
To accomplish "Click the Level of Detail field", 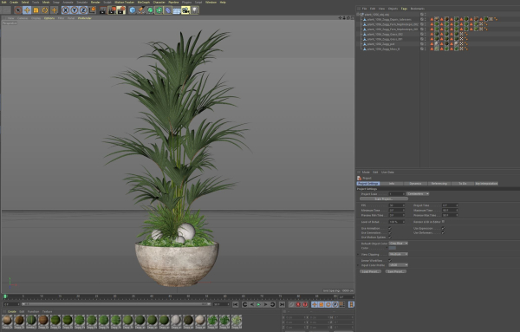I will (397, 222).
